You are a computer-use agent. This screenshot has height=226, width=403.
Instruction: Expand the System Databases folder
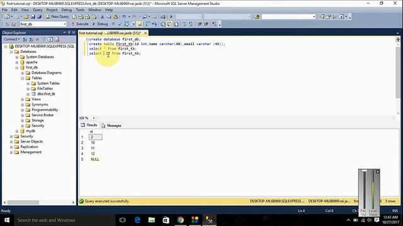(x=17, y=57)
